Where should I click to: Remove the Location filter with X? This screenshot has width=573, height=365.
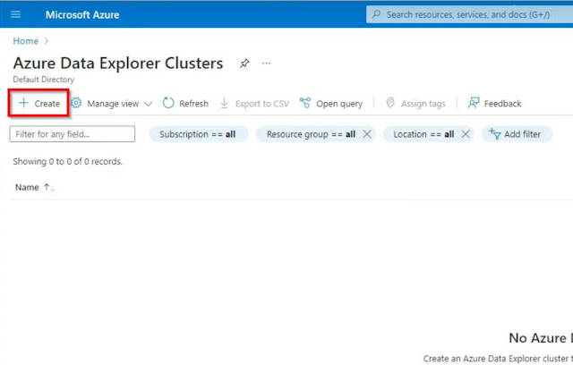click(466, 134)
